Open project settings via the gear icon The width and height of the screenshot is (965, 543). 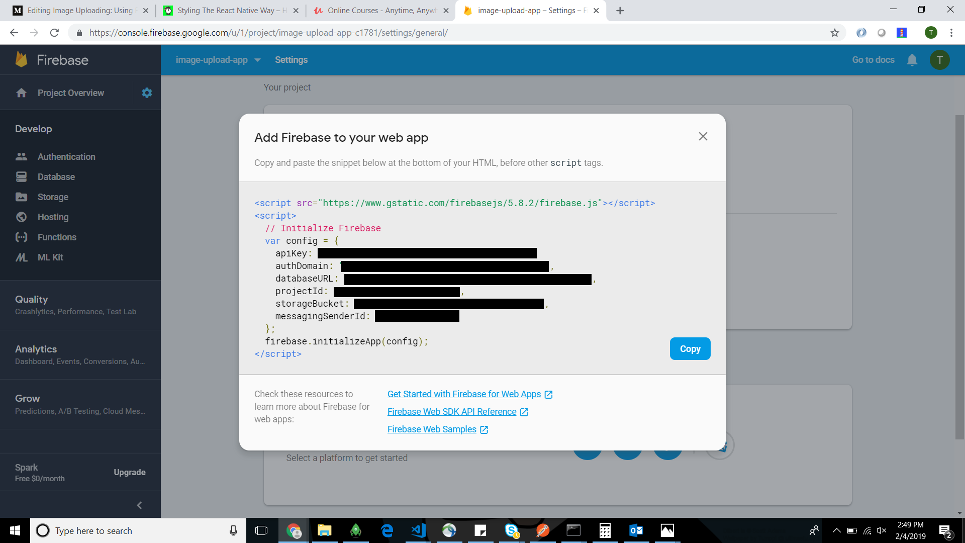[x=146, y=93]
